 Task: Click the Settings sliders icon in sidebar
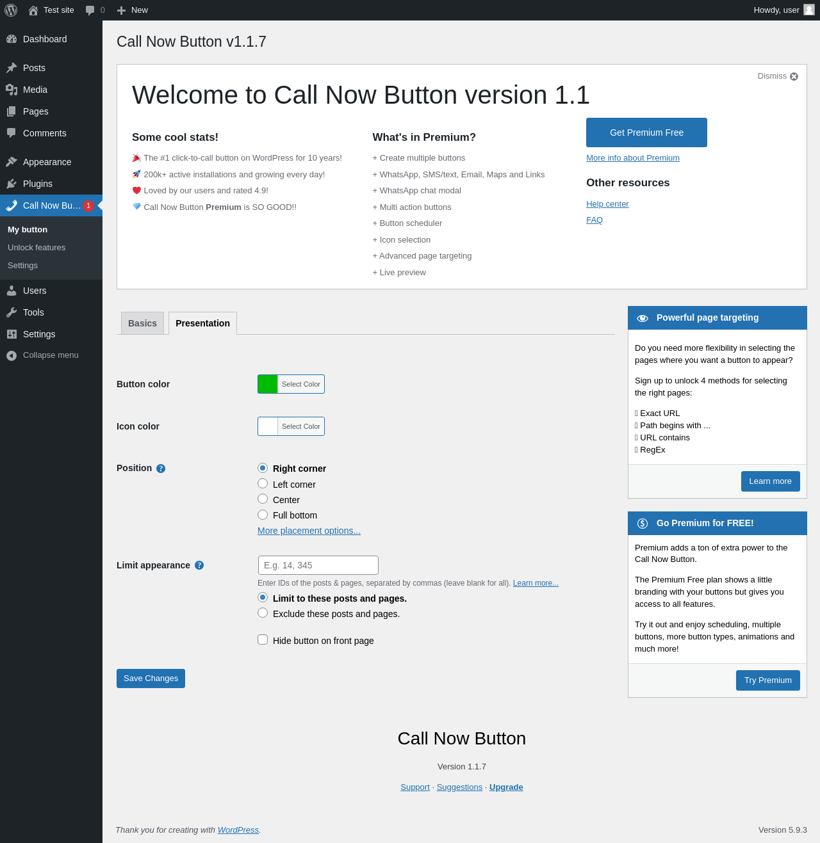pos(12,334)
